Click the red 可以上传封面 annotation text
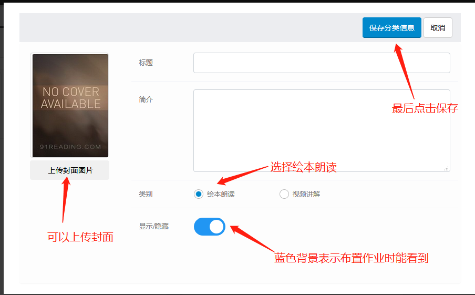This screenshot has width=475, height=295. 80,237
